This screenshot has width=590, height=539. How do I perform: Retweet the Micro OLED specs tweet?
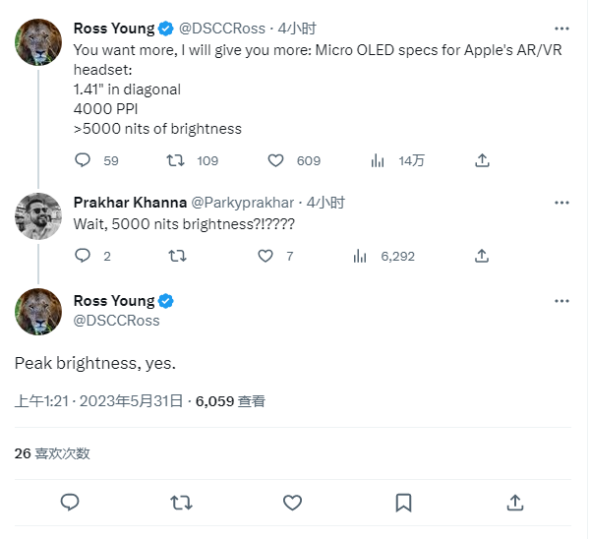(x=176, y=160)
